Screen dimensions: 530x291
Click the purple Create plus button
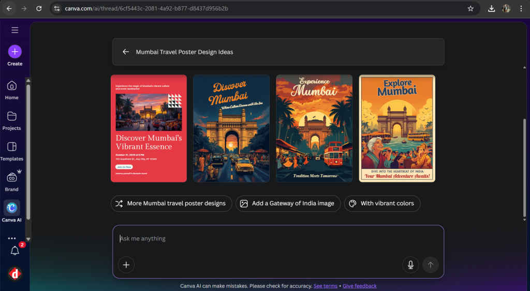coord(14,52)
